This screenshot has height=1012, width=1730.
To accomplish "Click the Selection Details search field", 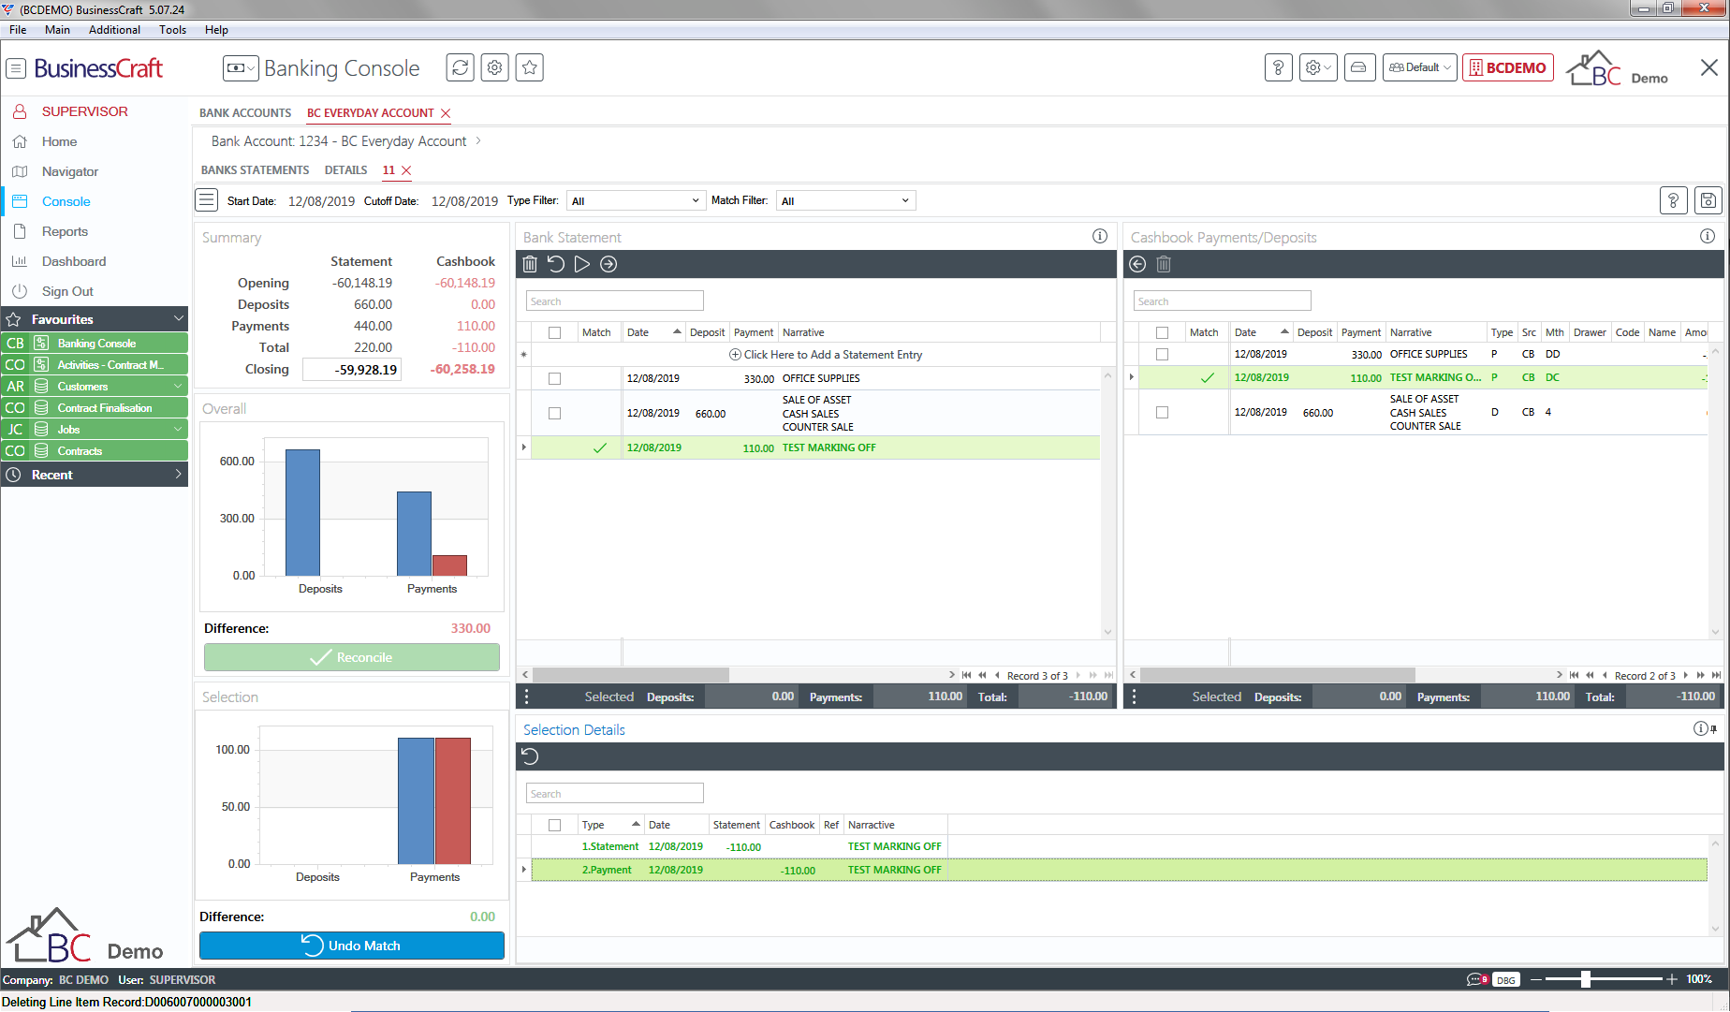I will pyautogui.click(x=614, y=794).
